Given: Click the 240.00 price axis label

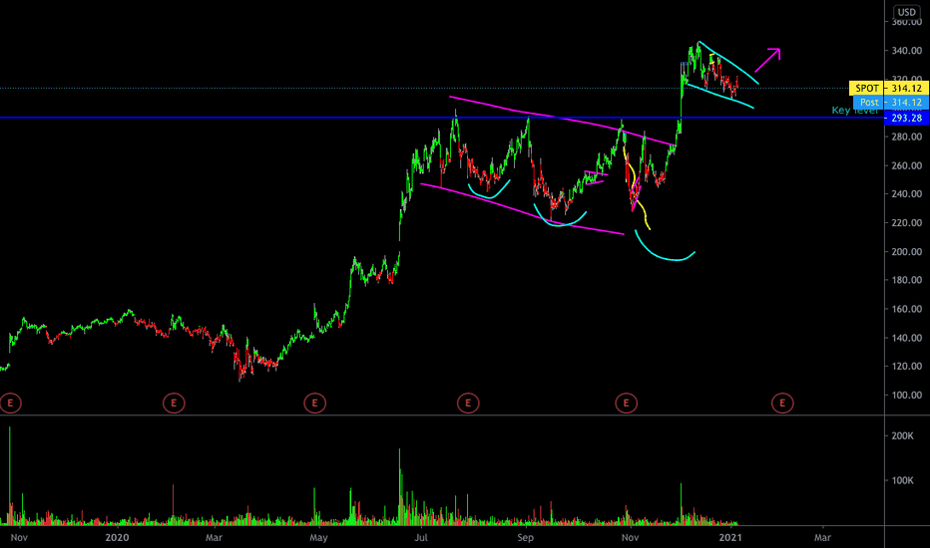Looking at the screenshot, I should [907, 194].
